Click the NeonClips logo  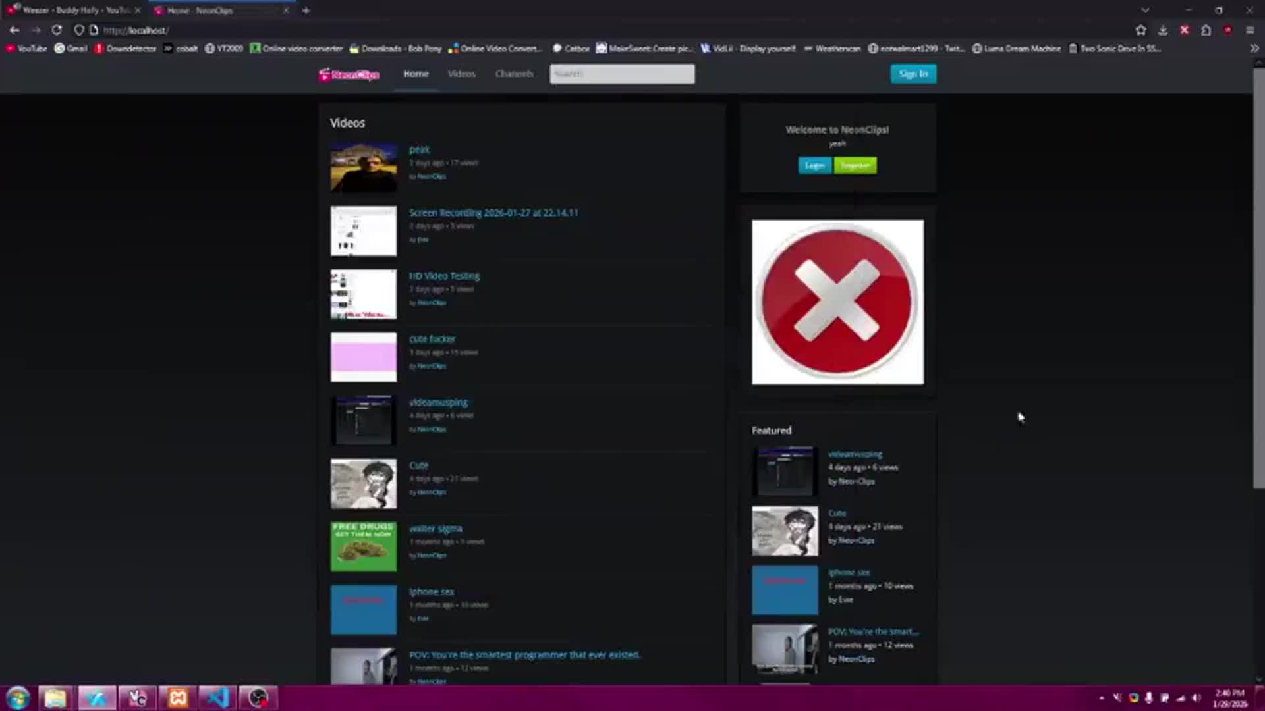(349, 74)
